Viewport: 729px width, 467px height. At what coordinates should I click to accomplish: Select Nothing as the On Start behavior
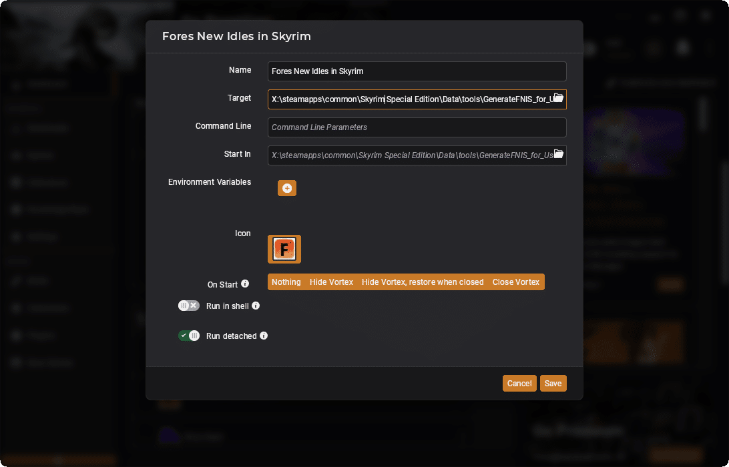286,282
